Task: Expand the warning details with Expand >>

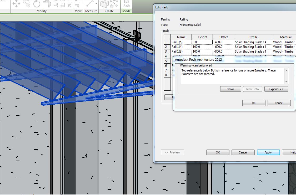Action: tap(276, 89)
